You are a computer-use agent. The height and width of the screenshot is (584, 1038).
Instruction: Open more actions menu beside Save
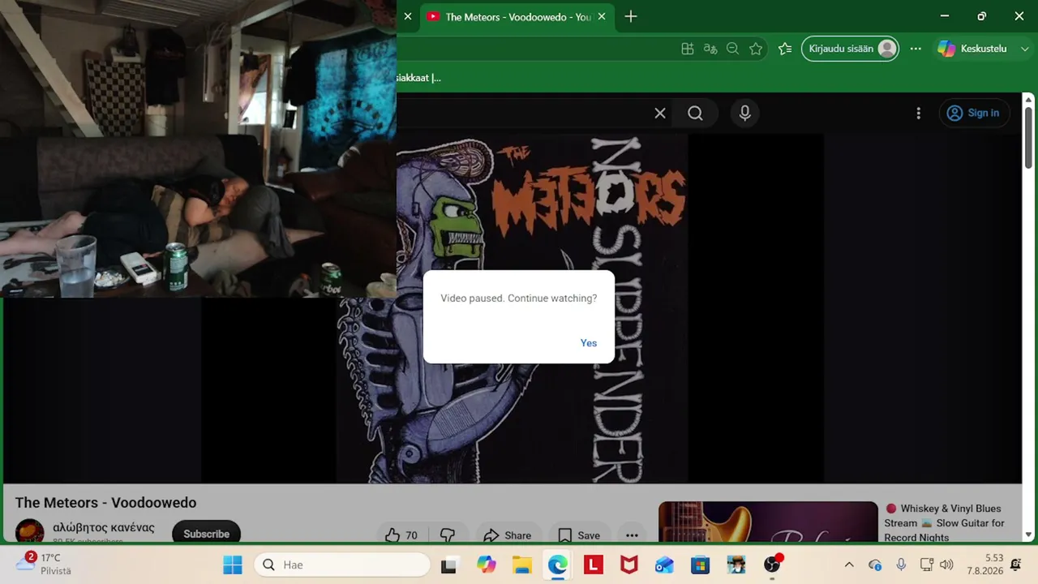click(x=632, y=534)
